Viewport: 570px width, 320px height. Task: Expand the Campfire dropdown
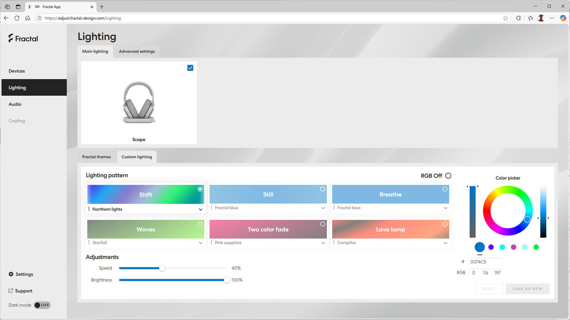(x=445, y=243)
